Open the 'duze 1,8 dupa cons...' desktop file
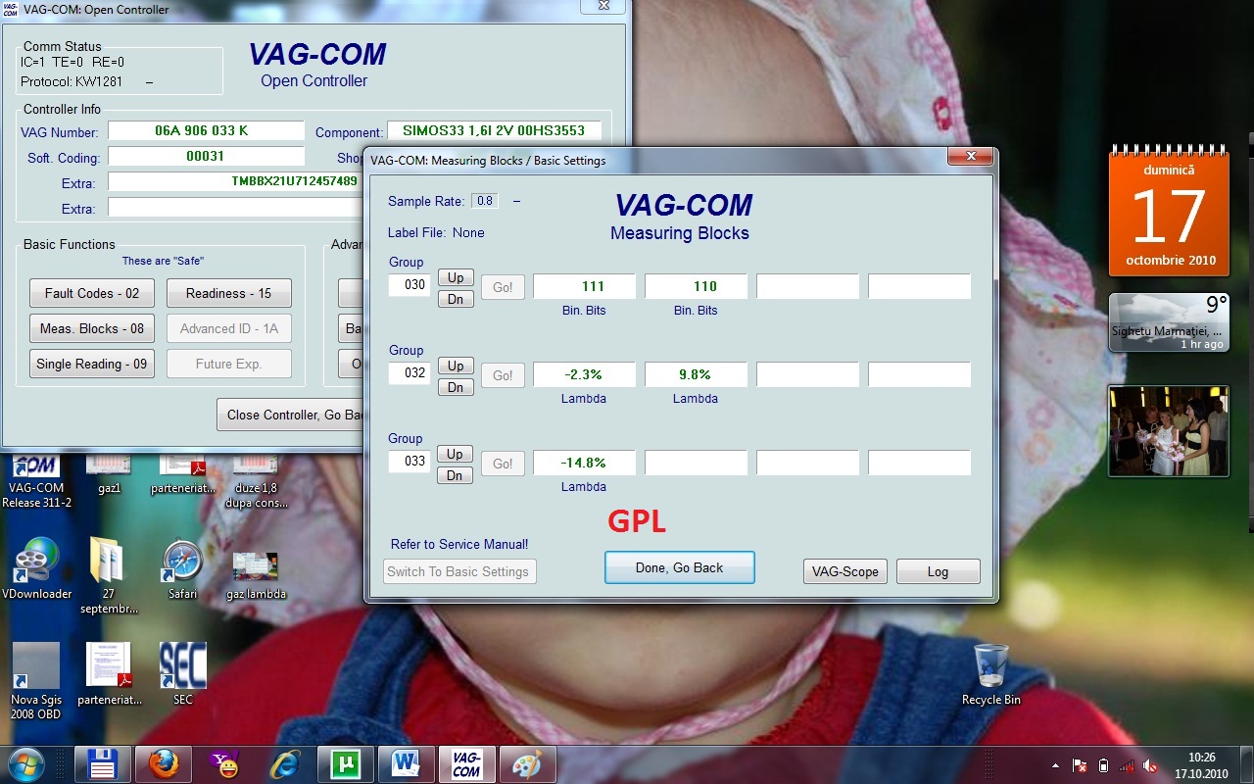The height and width of the screenshot is (784, 1254). coord(256,481)
